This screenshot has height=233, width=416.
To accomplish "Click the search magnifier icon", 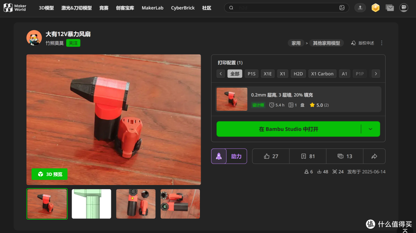I will click(231, 8).
